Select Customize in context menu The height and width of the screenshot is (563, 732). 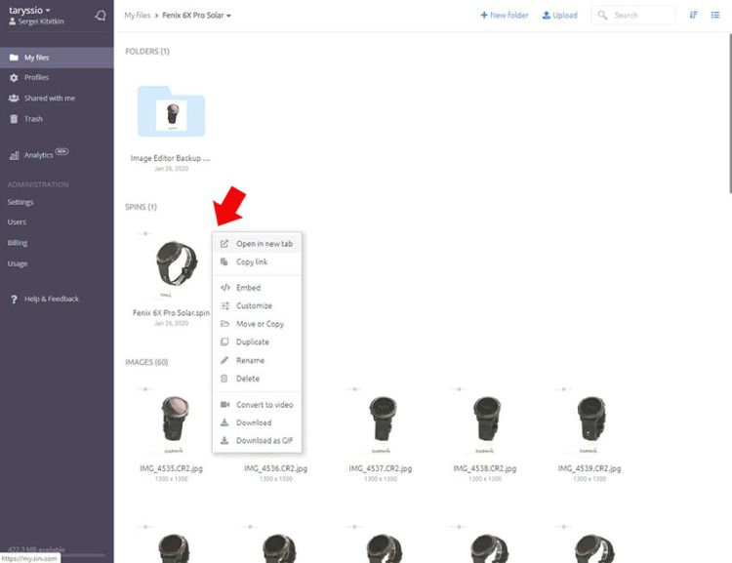pyautogui.click(x=257, y=305)
